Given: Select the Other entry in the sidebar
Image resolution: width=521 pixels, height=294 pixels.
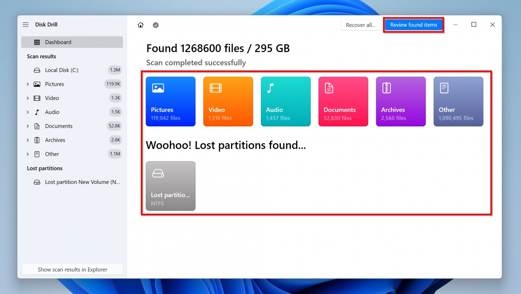Looking at the screenshot, I should 52,154.
